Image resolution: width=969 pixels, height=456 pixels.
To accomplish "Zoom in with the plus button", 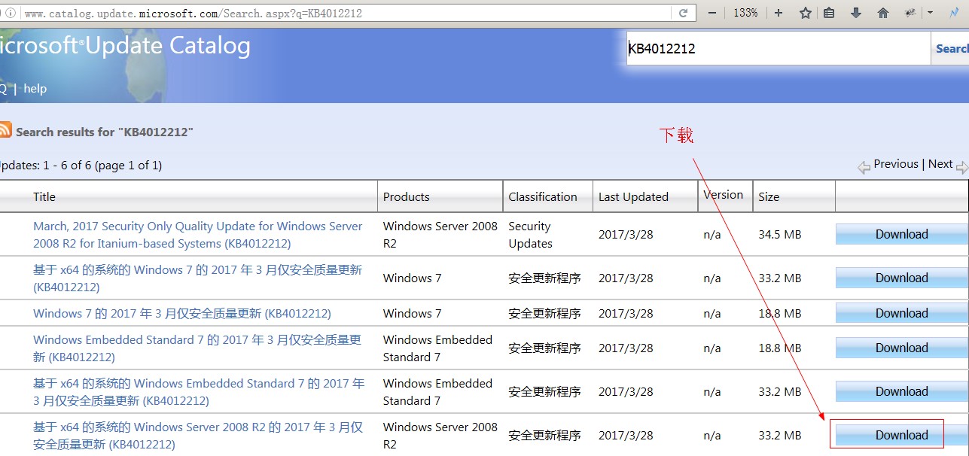I will click(779, 13).
